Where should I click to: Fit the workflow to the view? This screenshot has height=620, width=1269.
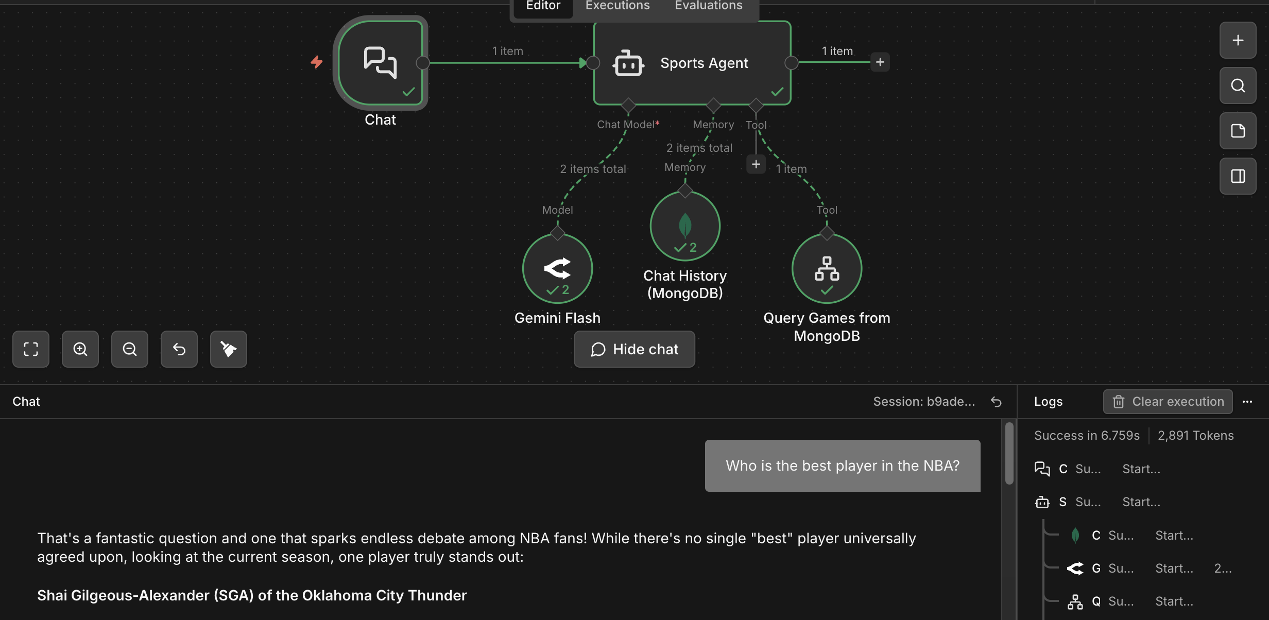pyautogui.click(x=30, y=349)
